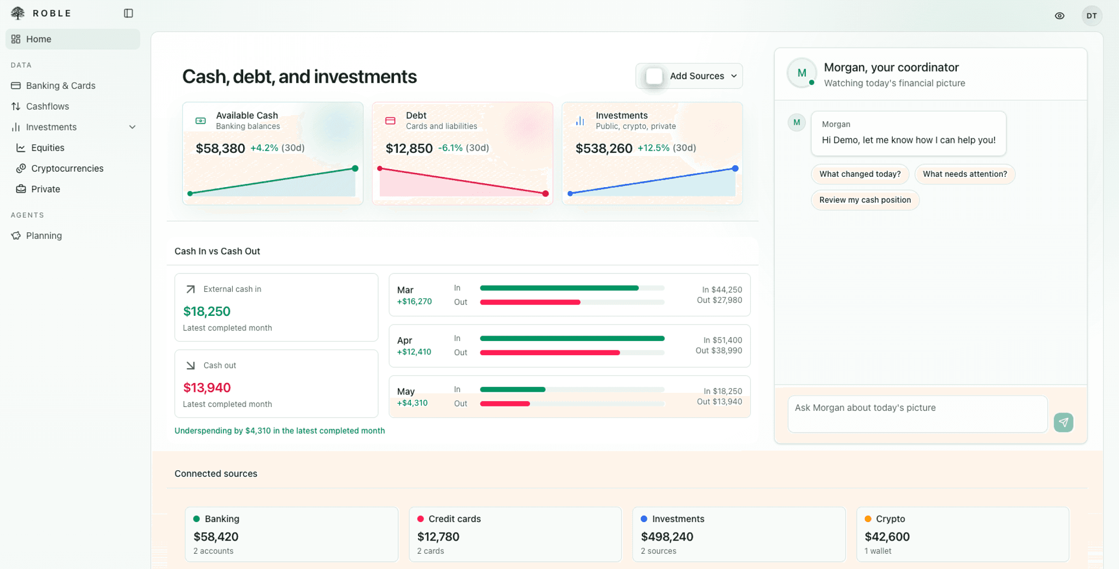The height and width of the screenshot is (569, 1119).
Task: Focus the Ask Morgan input field
Action: point(918,414)
